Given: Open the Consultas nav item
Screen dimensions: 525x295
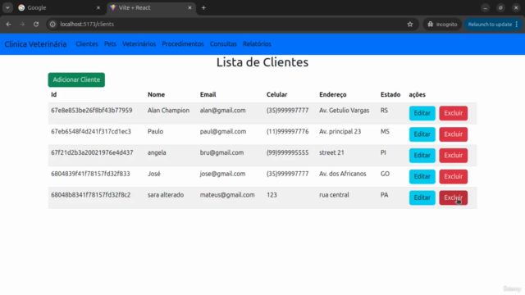Looking at the screenshot, I should click(x=223, y=43).
